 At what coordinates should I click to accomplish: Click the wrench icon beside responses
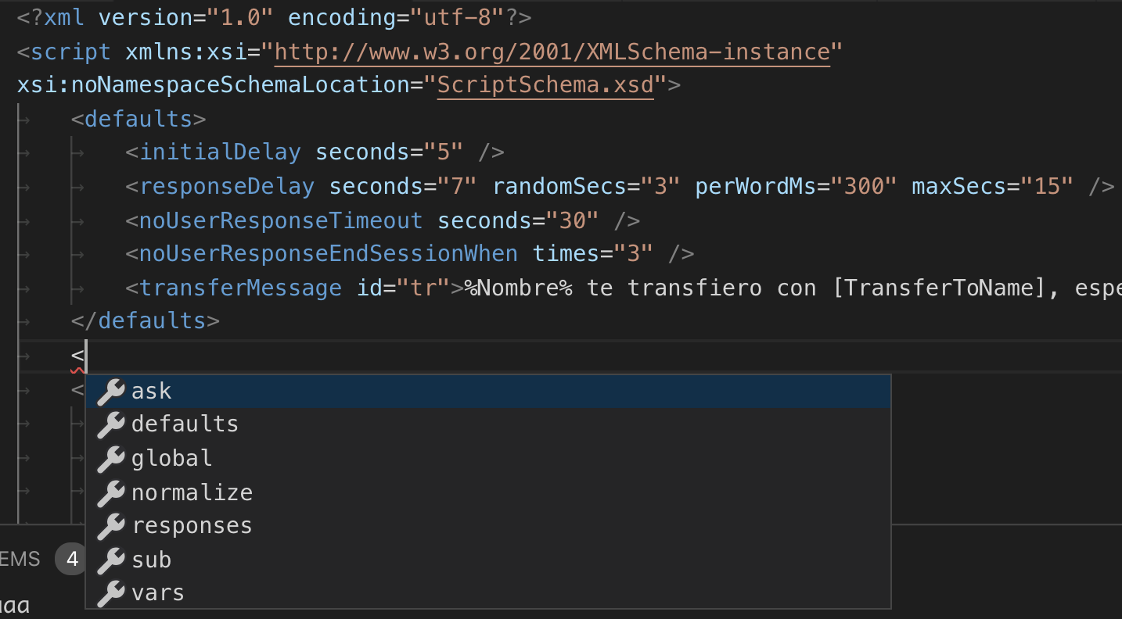110,526
